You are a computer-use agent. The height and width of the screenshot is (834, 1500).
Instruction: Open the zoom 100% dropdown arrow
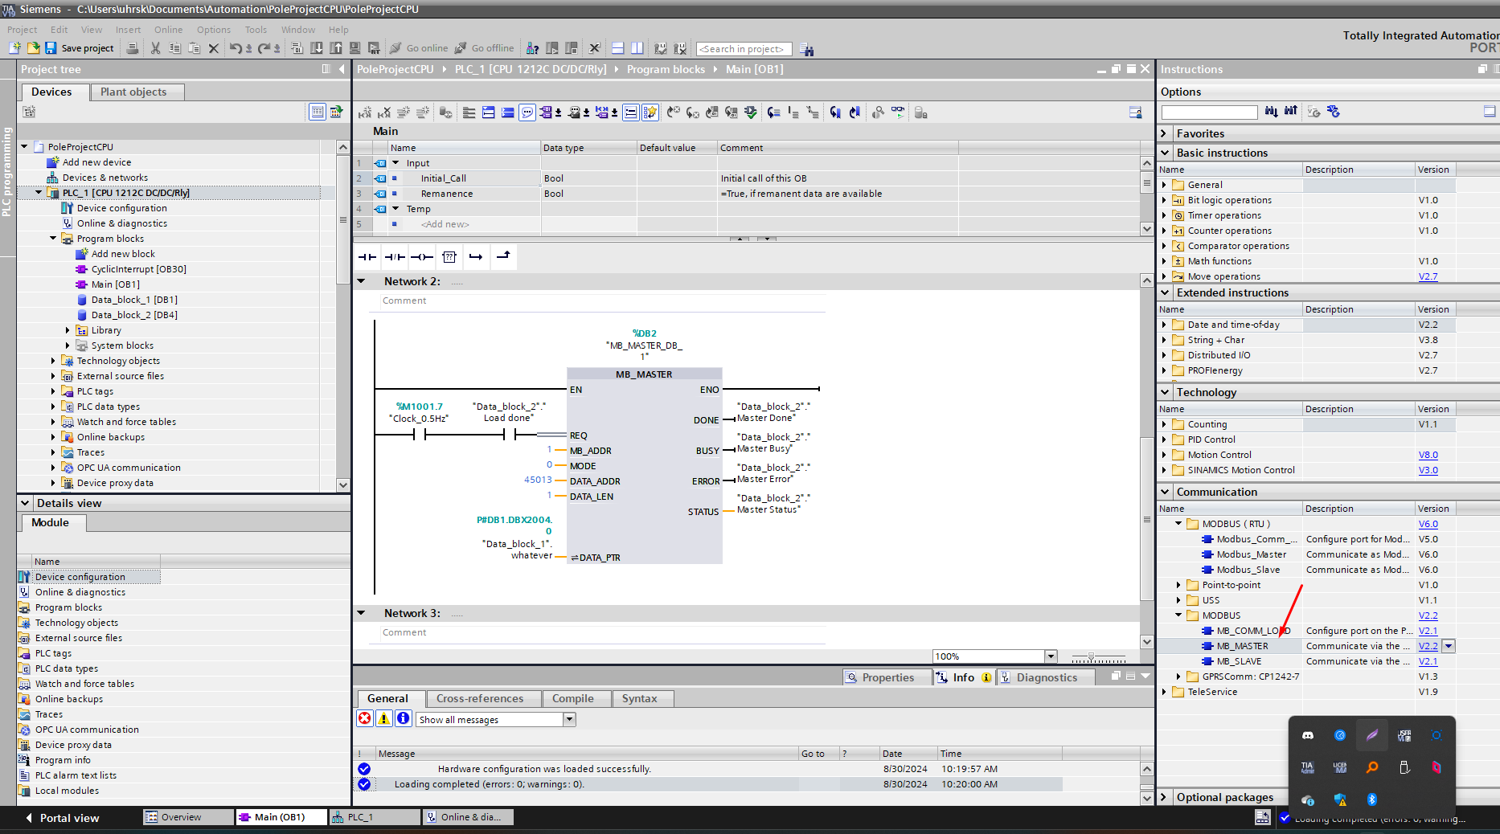1051,656
